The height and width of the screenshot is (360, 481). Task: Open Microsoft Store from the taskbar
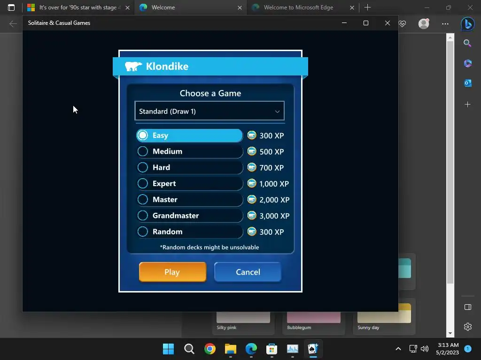point(272,349)
